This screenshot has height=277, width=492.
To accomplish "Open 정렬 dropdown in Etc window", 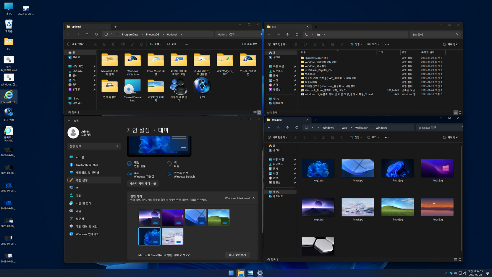I will [356, 44].
